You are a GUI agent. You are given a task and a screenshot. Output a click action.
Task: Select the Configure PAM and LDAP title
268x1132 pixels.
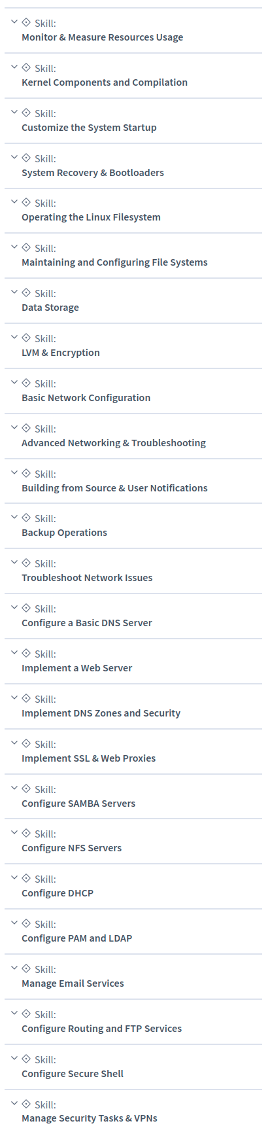pyautogui.click(x=77, y=938)
